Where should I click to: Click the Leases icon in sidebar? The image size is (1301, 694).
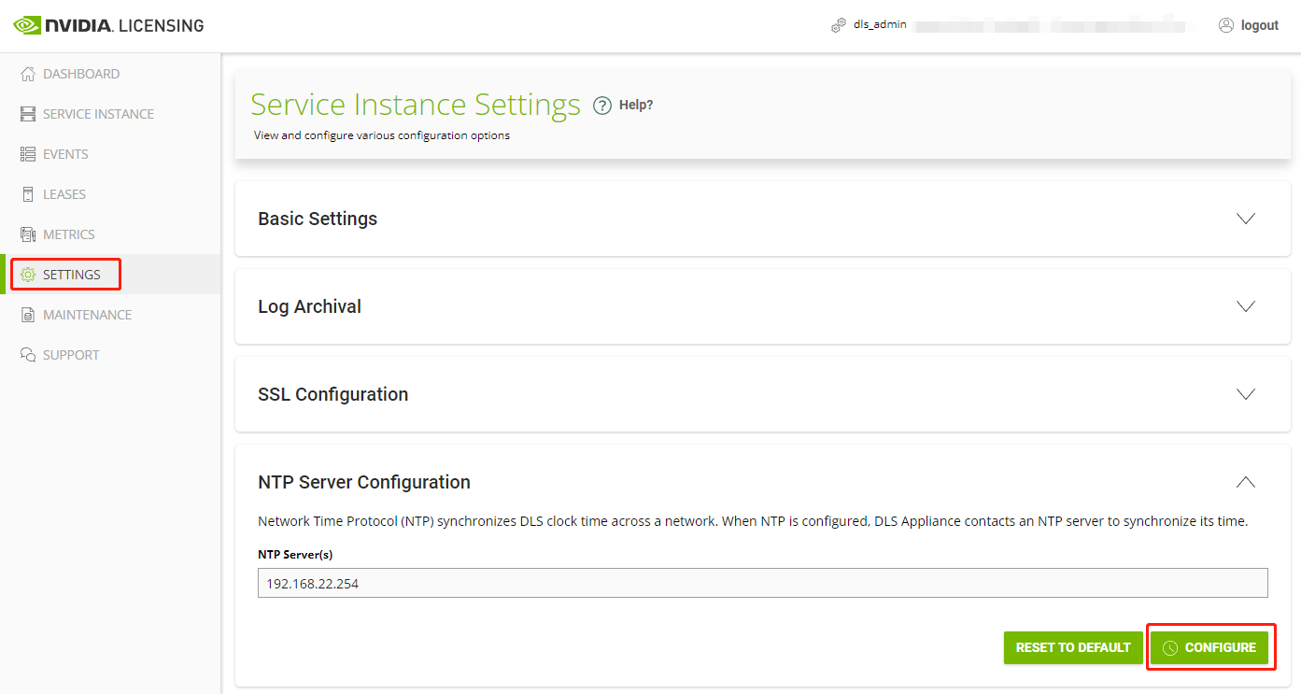coord(28,194)
